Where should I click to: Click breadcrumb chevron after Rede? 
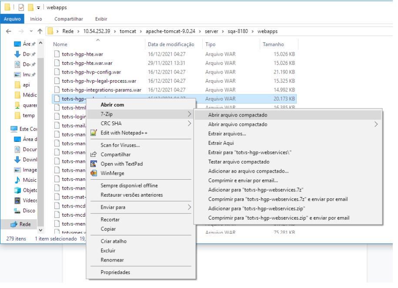78,31
